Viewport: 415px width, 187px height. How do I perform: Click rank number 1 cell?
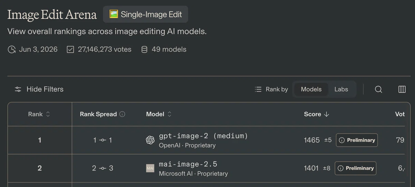pyautogui.click(x=39, y=140)
